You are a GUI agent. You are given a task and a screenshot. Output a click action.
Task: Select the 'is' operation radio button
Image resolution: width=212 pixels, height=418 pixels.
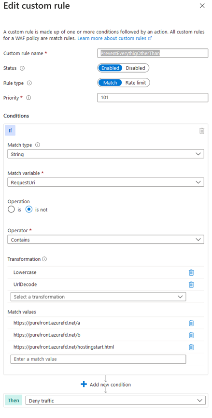tap(11, 209)
